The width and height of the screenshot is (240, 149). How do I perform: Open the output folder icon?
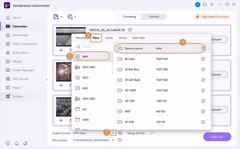click(x=120, y=140)
